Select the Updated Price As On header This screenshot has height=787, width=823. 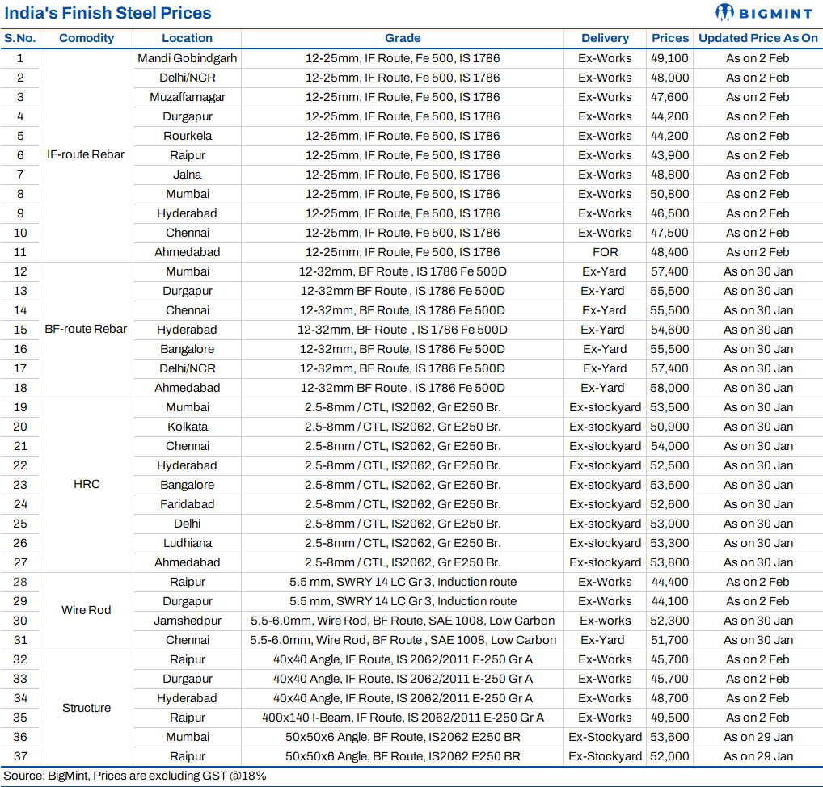[758, 38]
